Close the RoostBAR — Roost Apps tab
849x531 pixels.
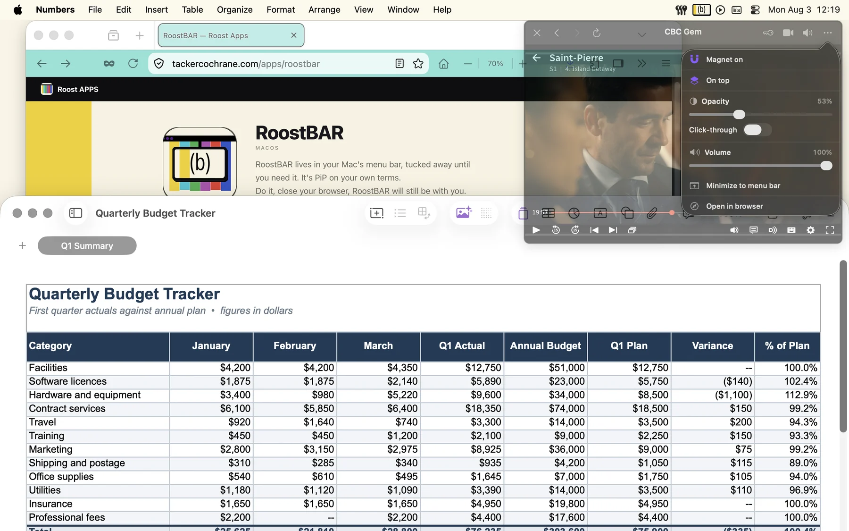pos(294,35)
